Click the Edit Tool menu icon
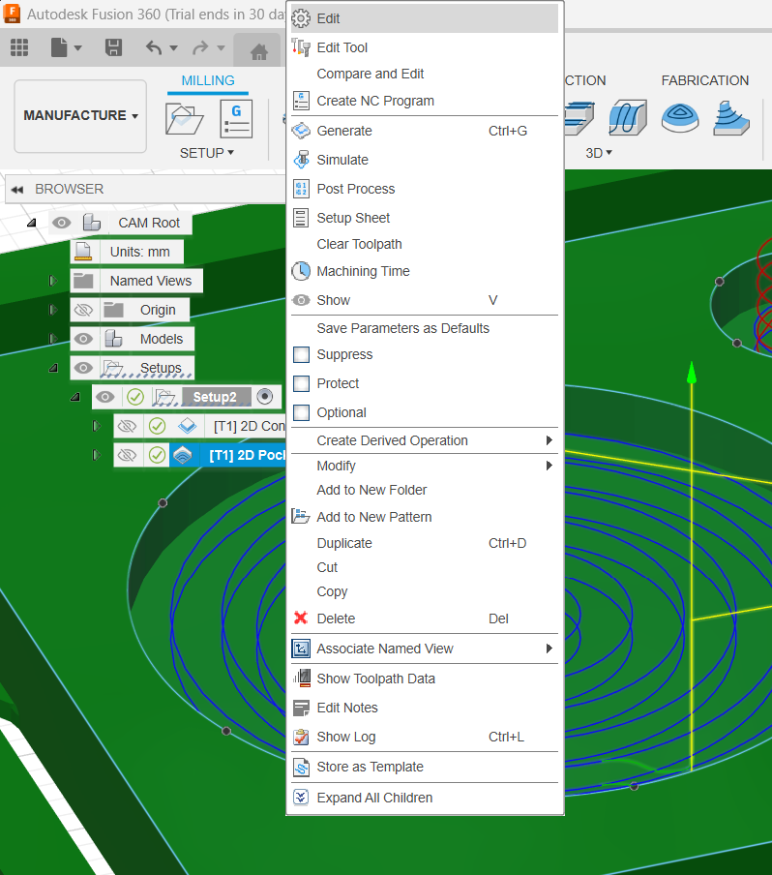This screenshot has height=875, width=772. pos(301,47)
